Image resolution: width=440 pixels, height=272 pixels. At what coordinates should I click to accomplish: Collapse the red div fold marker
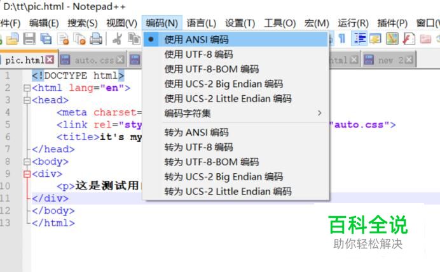[27, 174]
